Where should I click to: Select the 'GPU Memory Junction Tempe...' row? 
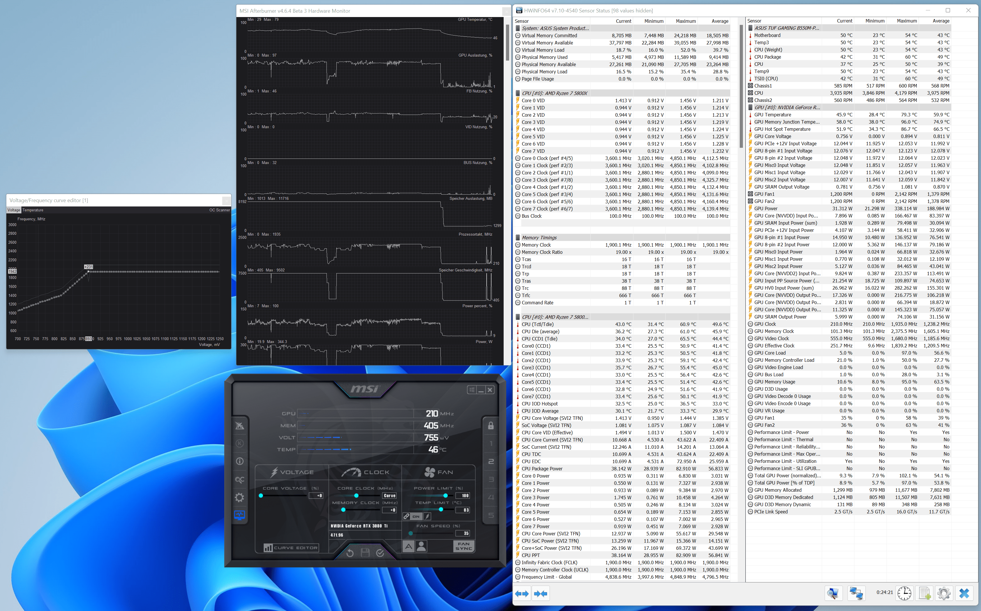point(848,122)
